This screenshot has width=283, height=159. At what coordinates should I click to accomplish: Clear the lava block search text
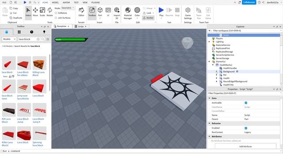[x=38, y=39]
